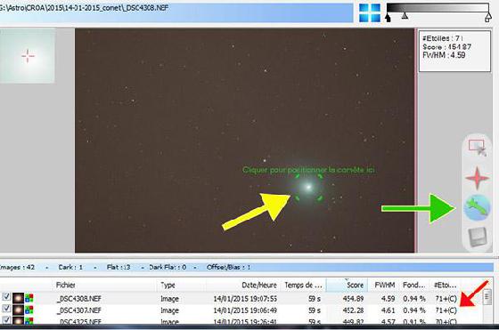Uncheck the _DSC4307.NEF file checkbox

(6, 309)
